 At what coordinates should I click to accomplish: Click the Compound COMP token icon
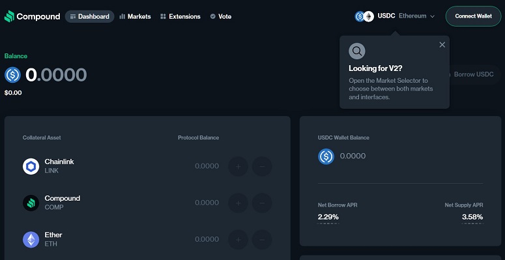(31, 203)
